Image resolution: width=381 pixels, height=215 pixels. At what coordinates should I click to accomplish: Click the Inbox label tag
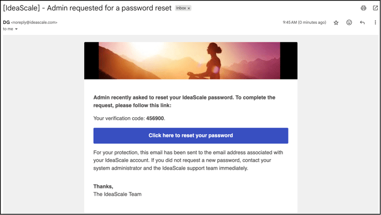(x=181, y=8)
